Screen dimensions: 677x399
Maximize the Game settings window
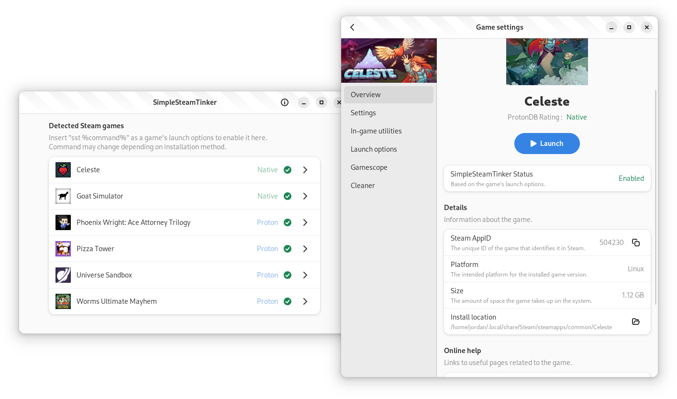tap(629, 27)
